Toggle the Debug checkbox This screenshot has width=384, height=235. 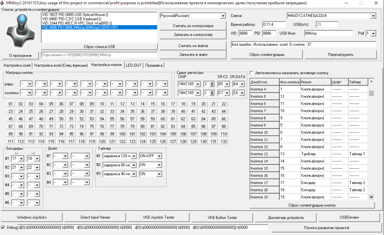pos(3,228)
